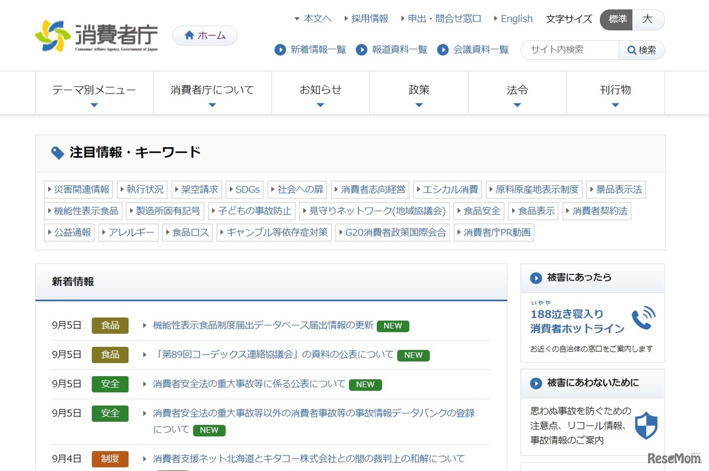The width and height of the screenshot is (709, 471).
Task: Click the blue arrow icon before 新着情報一覧
Action: (280, 50)
